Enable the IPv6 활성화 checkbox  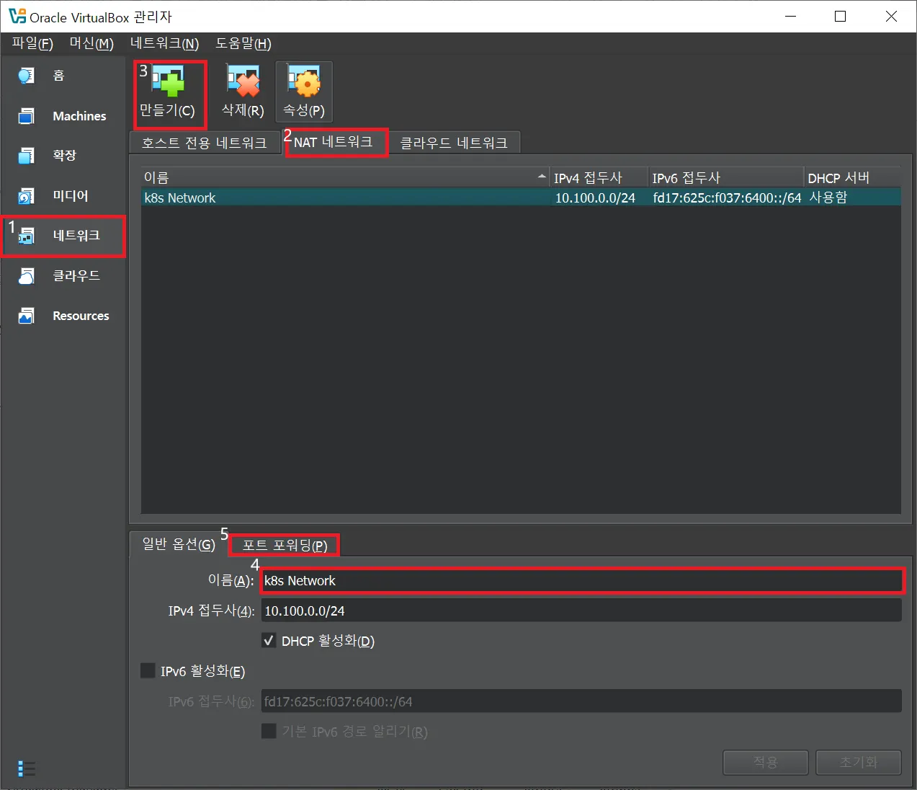point(148,670)
